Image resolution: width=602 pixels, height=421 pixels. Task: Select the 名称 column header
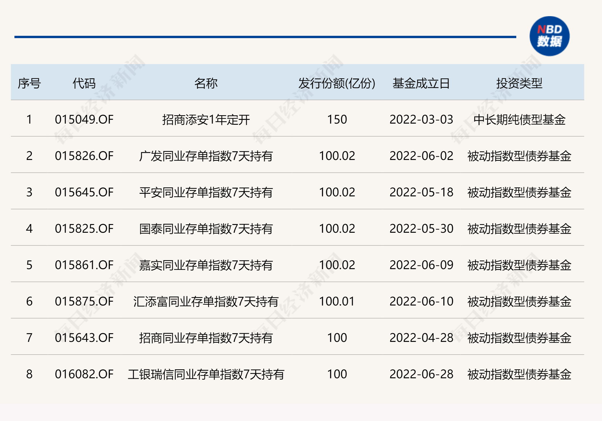tap(206, 83)
